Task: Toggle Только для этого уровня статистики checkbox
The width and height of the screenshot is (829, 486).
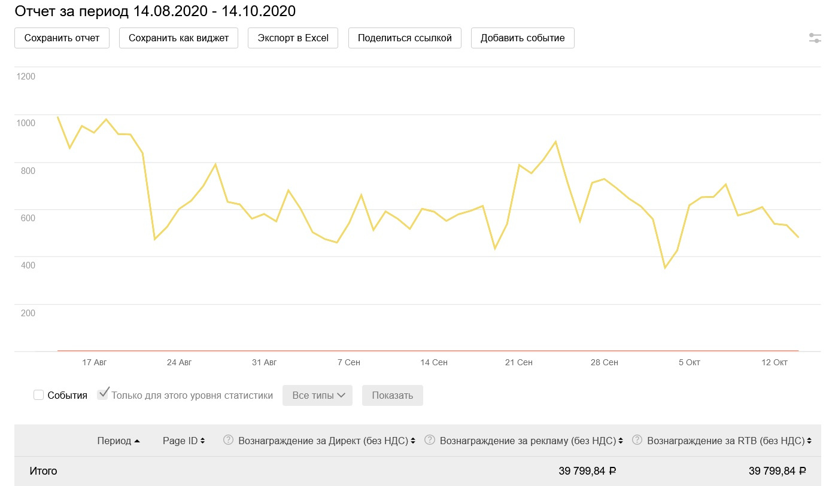Action: 103,395
